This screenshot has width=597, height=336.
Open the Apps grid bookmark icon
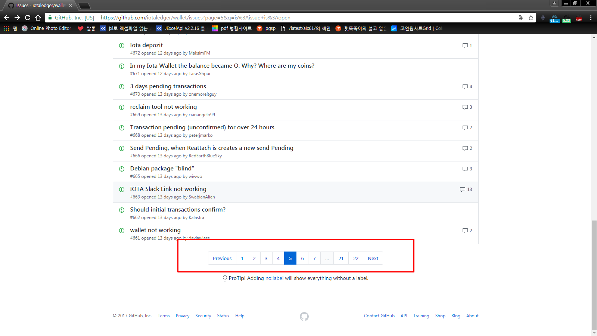[x=6, y=28]
